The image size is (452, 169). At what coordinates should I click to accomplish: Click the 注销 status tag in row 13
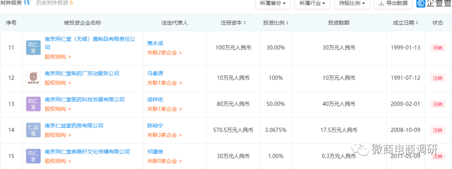click(438, 104)
